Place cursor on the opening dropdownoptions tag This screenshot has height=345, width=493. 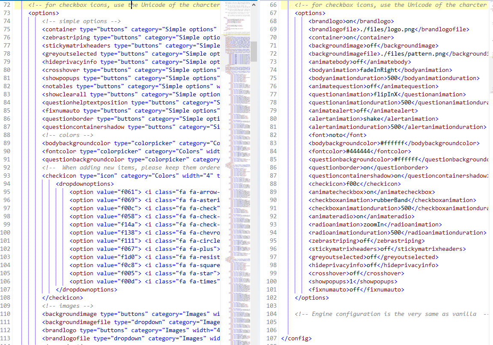coord(86,184)
